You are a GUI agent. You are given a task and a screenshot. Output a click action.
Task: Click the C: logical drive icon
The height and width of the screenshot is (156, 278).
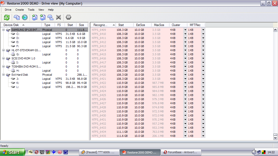[13, 34]
